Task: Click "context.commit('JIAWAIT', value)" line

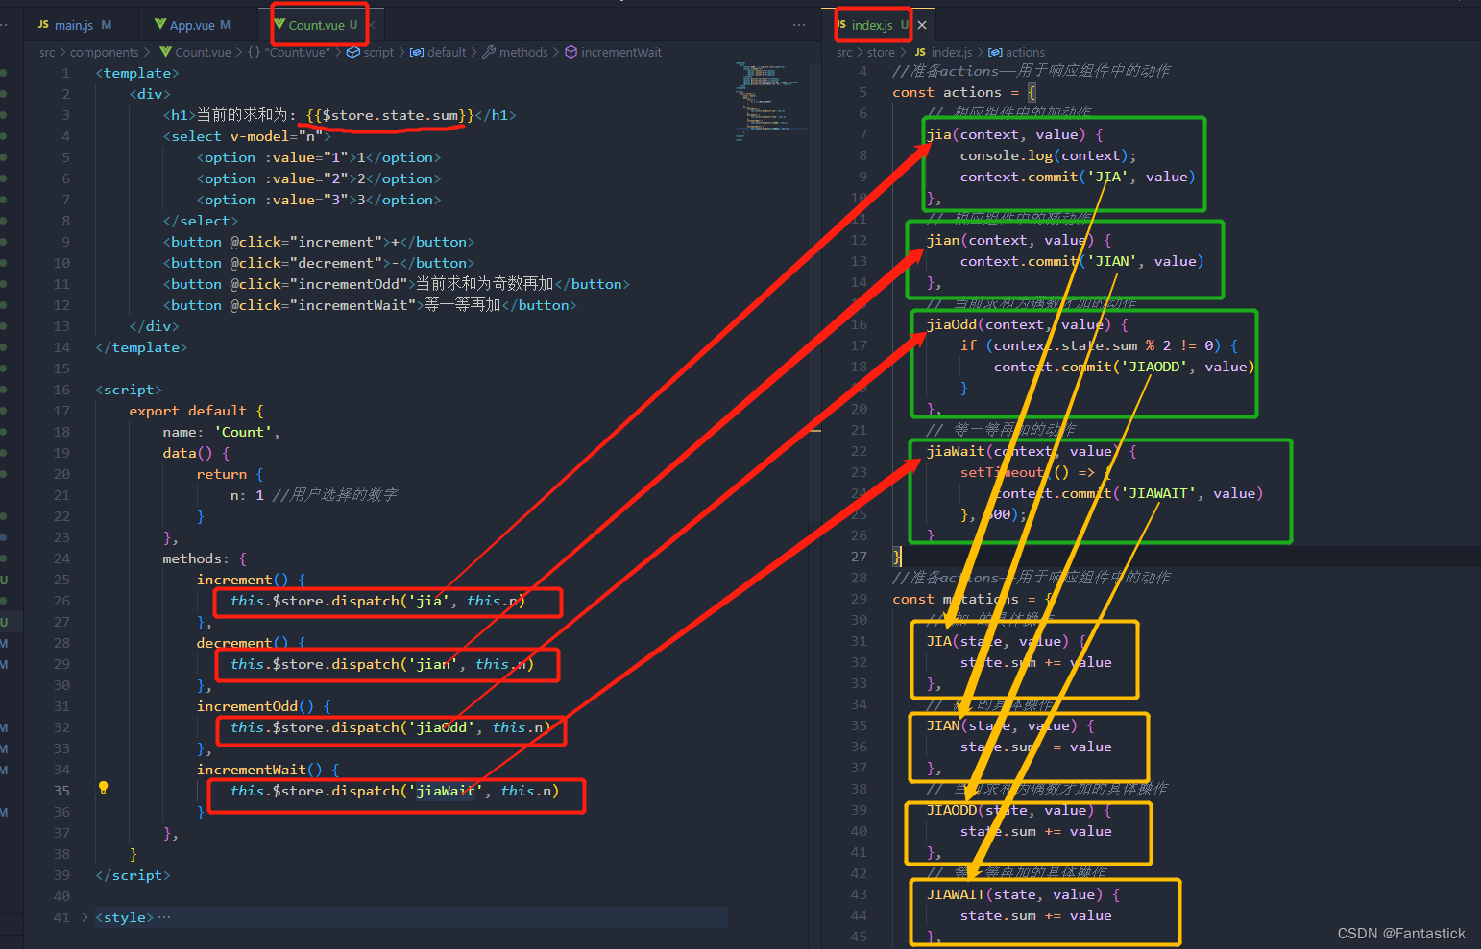Action: click(1128, 493)
